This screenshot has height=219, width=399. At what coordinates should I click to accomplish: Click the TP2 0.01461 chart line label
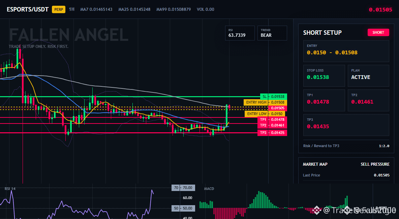pyautogui.click(x=272, y=126)
